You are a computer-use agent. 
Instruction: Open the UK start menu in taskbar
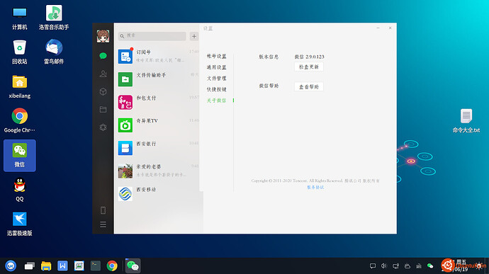[11, 266]
